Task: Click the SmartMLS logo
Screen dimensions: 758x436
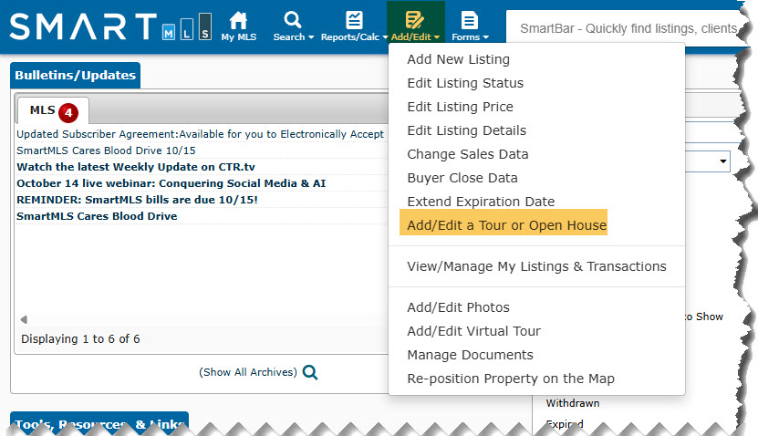Action: (x=110, y=26)
